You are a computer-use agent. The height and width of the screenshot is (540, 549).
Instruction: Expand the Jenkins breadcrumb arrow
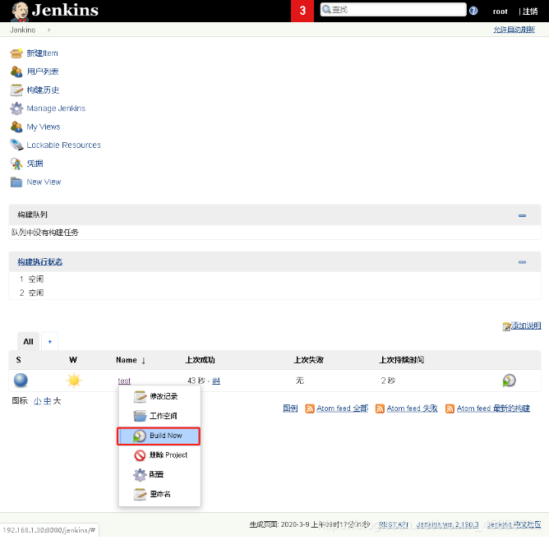[x=49, y=30]
